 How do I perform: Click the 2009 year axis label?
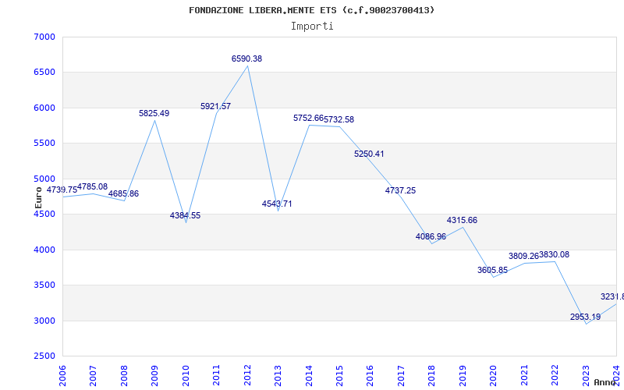point(154,375)
